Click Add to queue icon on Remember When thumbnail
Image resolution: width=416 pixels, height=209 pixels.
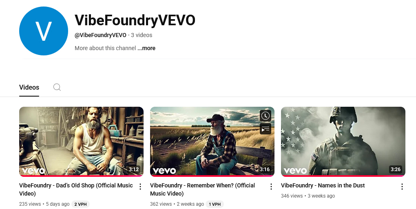click(x=266, y=129)
